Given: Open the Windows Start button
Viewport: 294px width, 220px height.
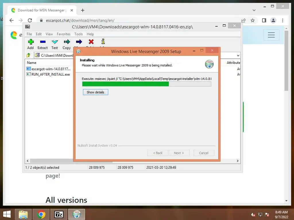Looking at the screenshot, I should coord(7,214).
